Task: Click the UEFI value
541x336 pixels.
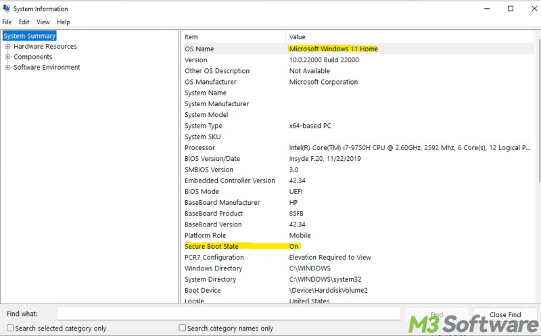Action: pyautogui.click(x=296, y=192)
